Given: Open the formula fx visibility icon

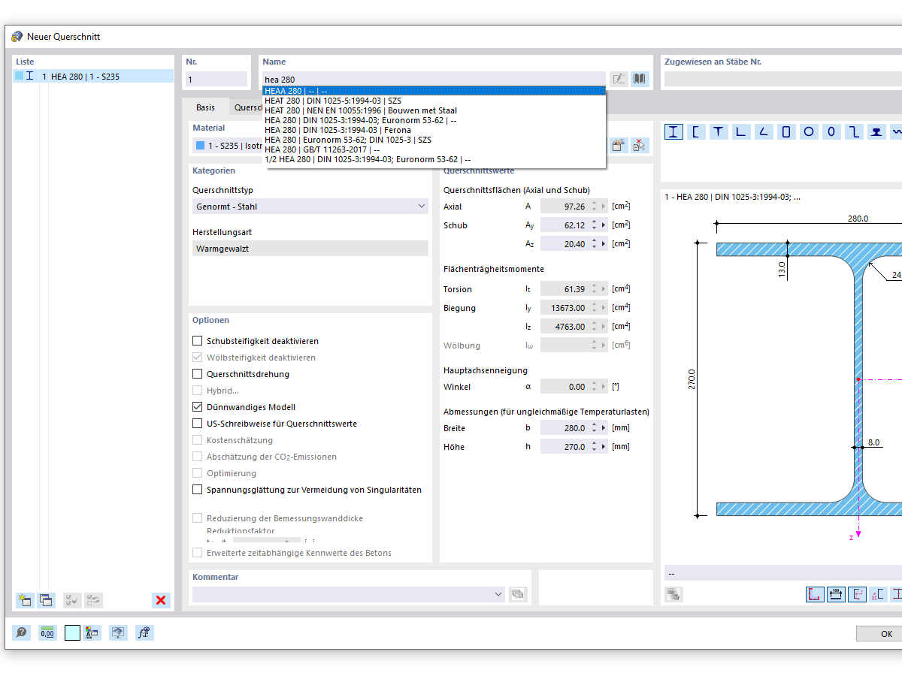Looking at the screenshot, I should pos(144,633).
